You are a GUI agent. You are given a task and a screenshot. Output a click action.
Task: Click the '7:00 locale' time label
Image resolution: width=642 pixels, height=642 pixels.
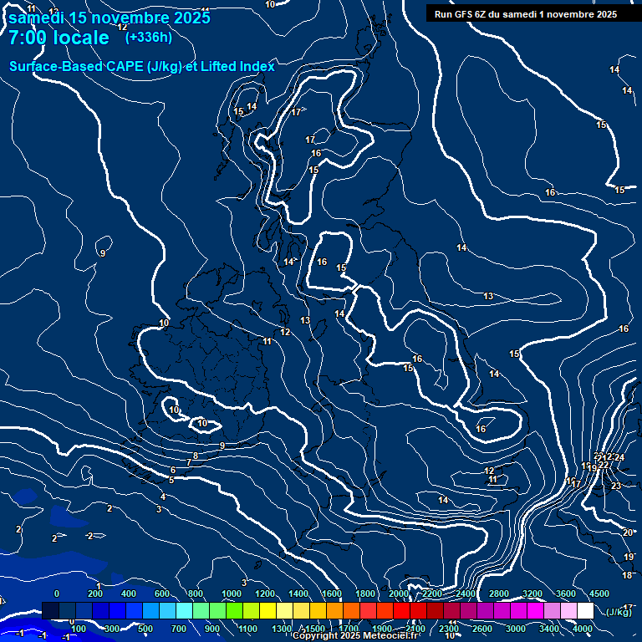click(59, 38)
